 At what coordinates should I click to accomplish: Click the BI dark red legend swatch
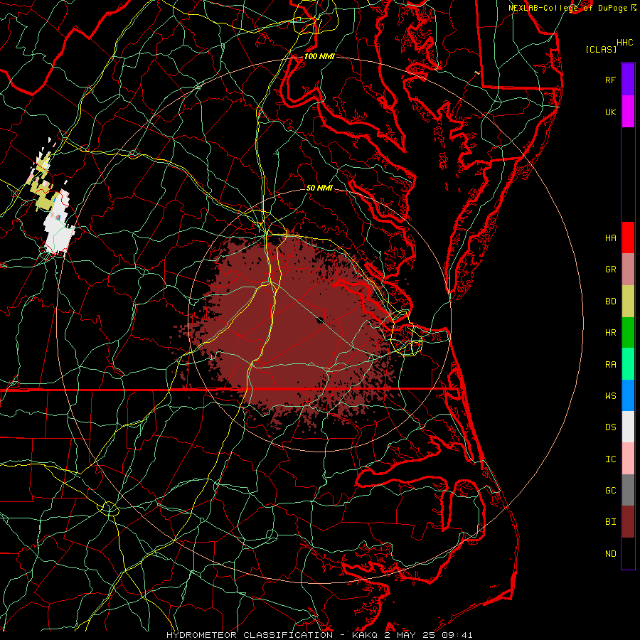click(x=628, y=522)
